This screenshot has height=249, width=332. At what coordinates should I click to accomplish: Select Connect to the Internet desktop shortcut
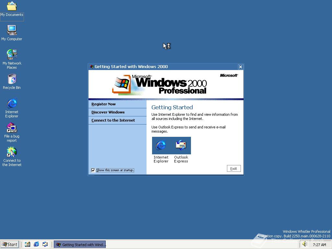click(12, 157)
